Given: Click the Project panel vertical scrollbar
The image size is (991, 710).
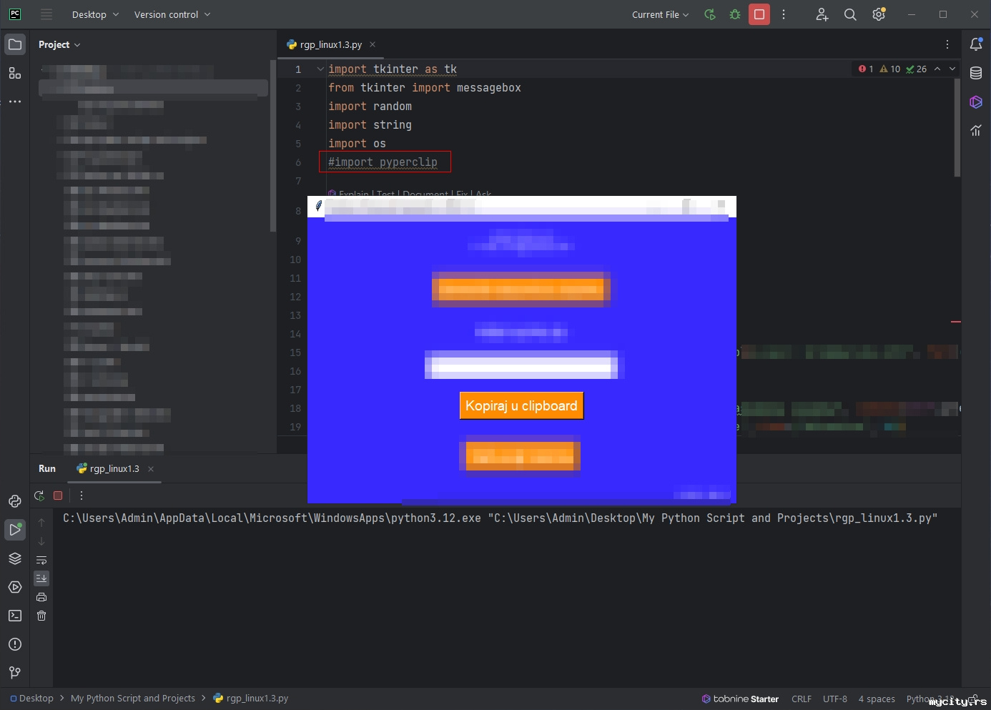Looking at the screenshot, I should click(272, 146).
